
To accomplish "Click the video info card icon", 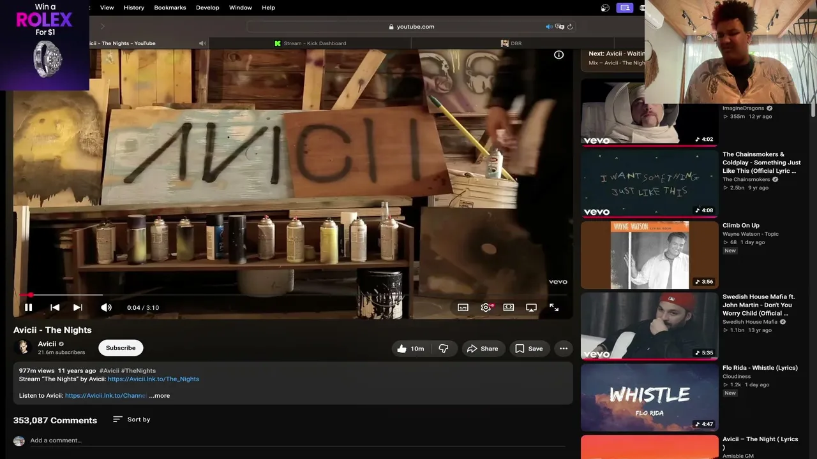I will pyautogui.click(x=558, y=55).
